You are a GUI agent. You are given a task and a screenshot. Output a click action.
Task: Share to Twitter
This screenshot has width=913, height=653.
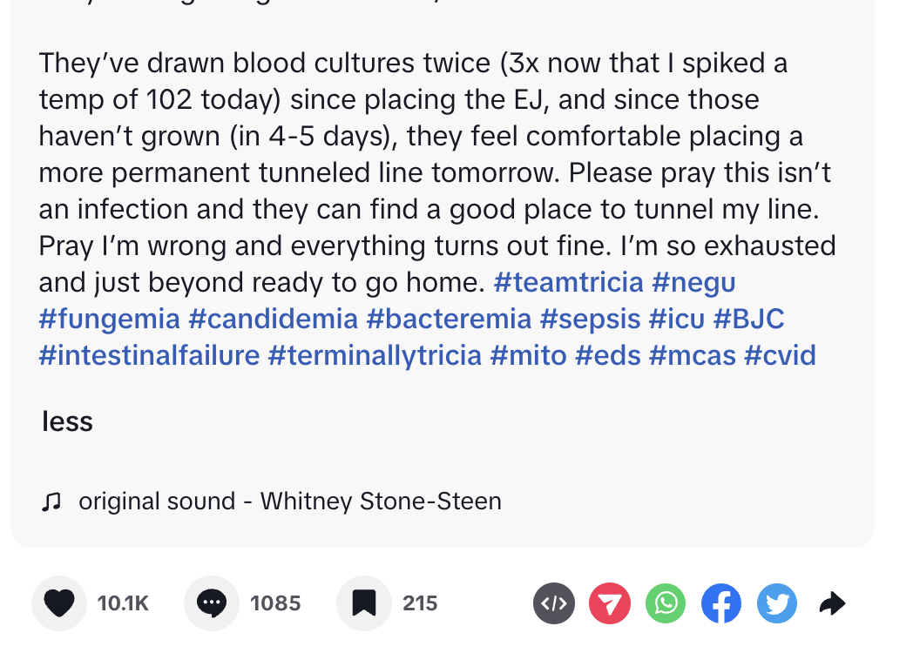point(777,603)
